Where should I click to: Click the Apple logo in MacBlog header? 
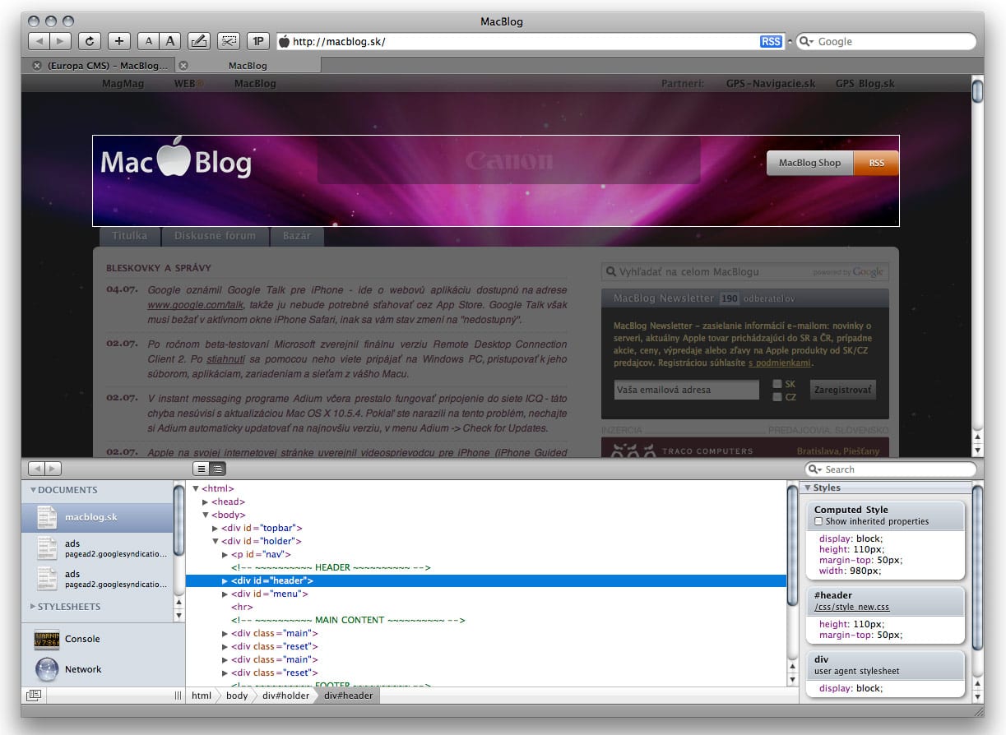pos(174,156)
